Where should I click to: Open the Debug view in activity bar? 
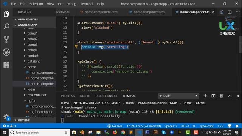coord(6,52)
